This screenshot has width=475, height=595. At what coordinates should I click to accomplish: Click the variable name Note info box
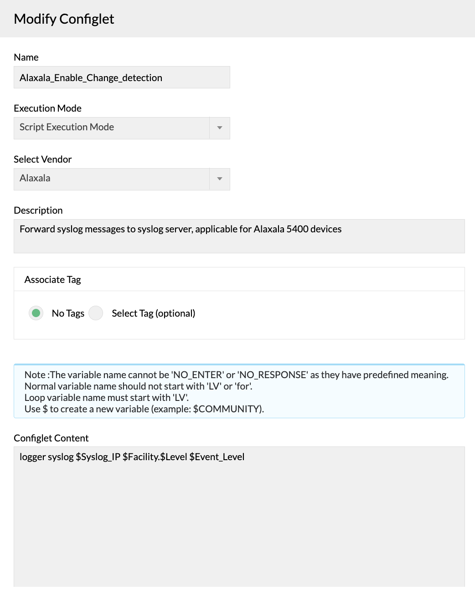(239, 391)
